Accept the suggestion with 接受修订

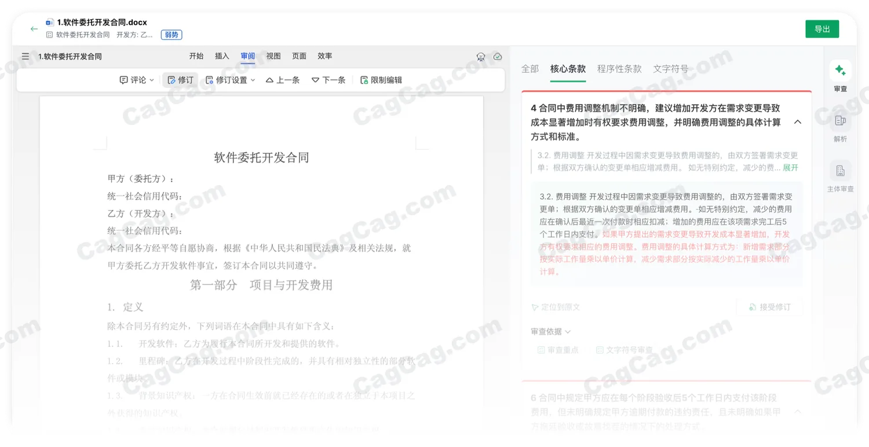coord(769,307)
